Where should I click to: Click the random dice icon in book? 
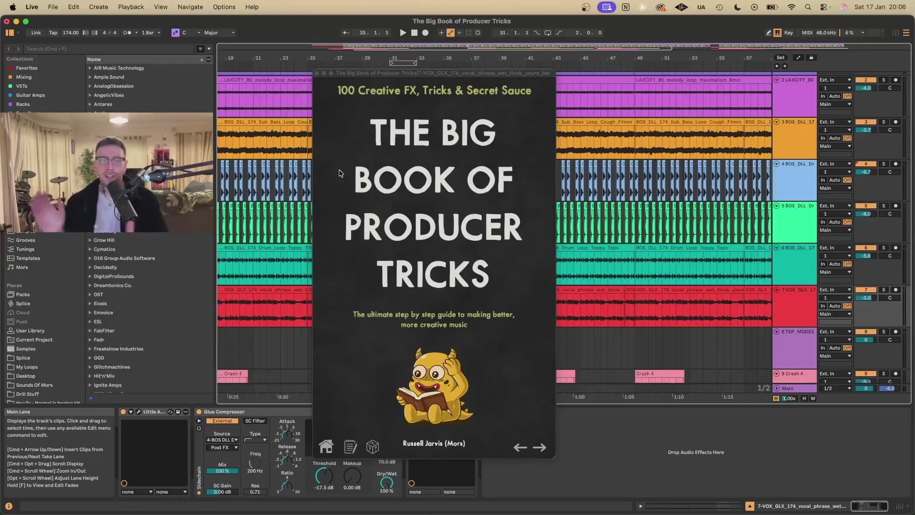[x=373, y=447]
